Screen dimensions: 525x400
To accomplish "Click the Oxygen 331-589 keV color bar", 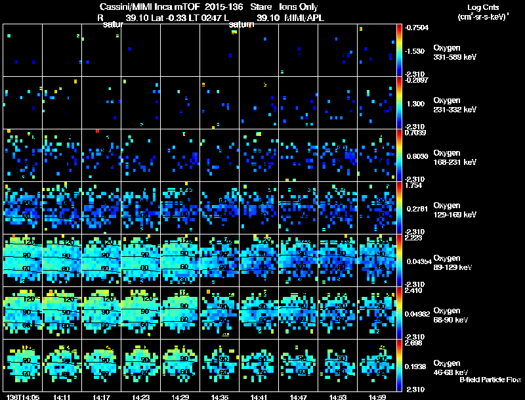I will (400, 50).
